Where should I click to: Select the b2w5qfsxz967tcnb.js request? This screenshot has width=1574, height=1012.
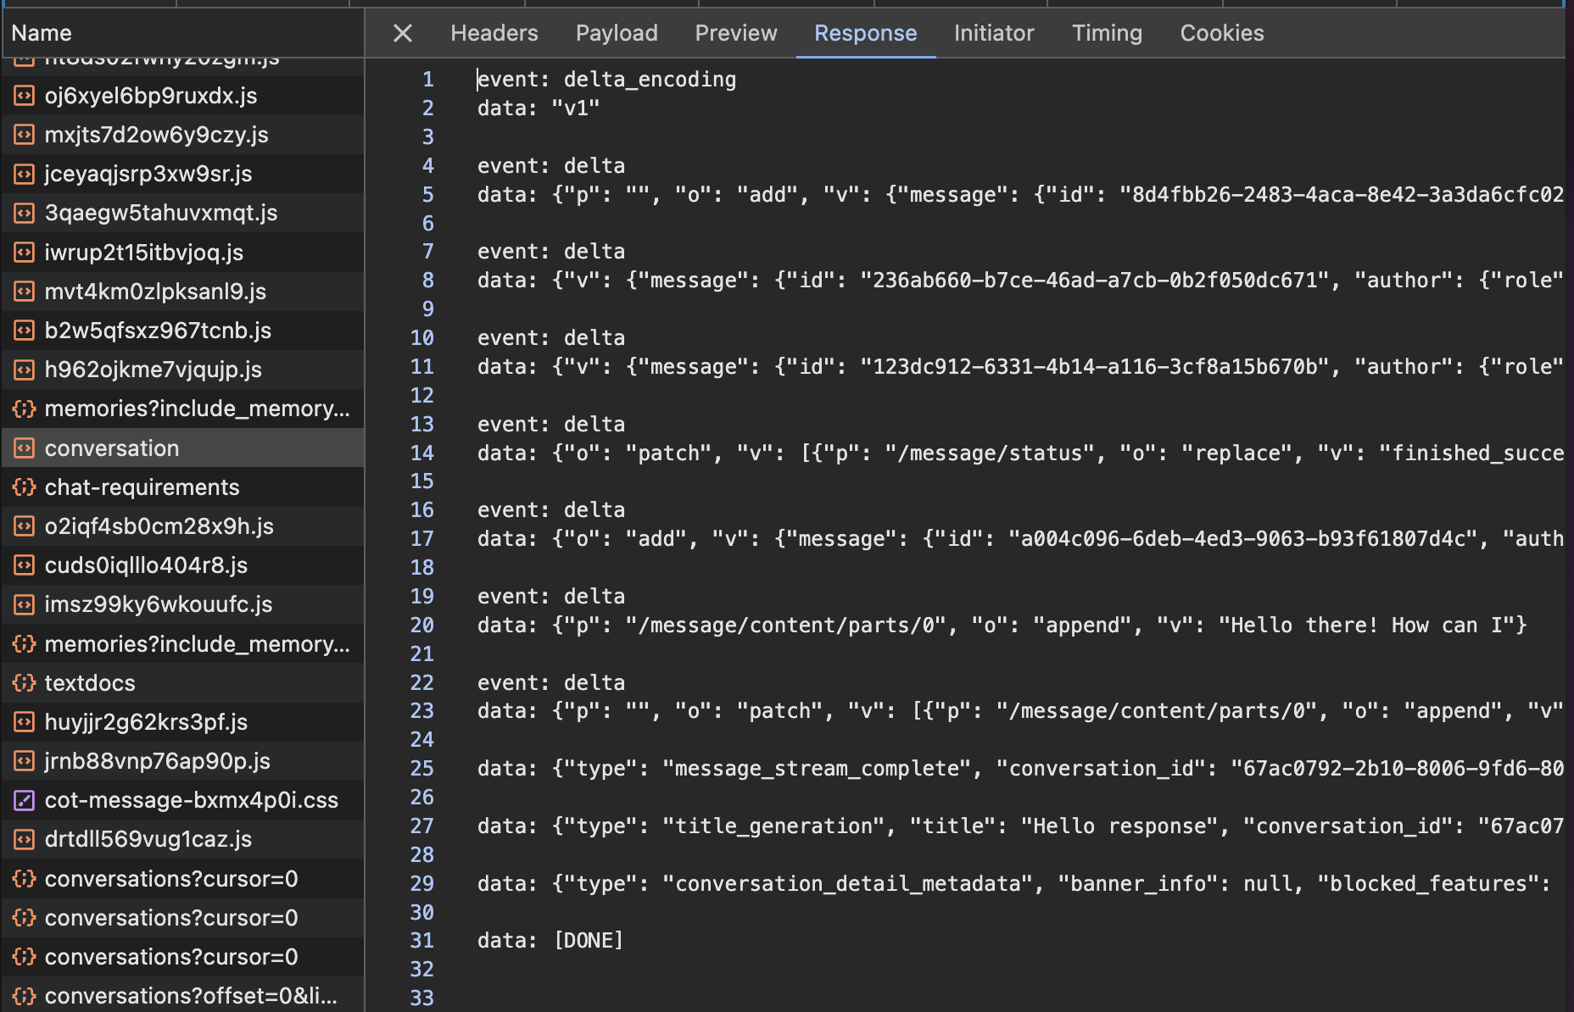coord(182,331)
